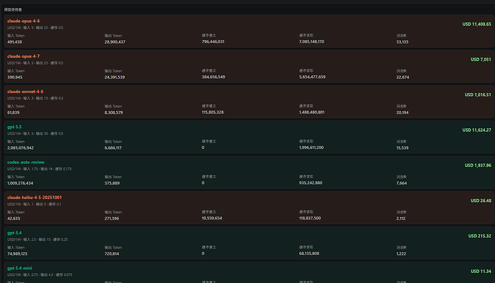Select the claude-haiku-4-5-20251001 model name
This screenshot has width=495, height=283.
coord(34,198)
